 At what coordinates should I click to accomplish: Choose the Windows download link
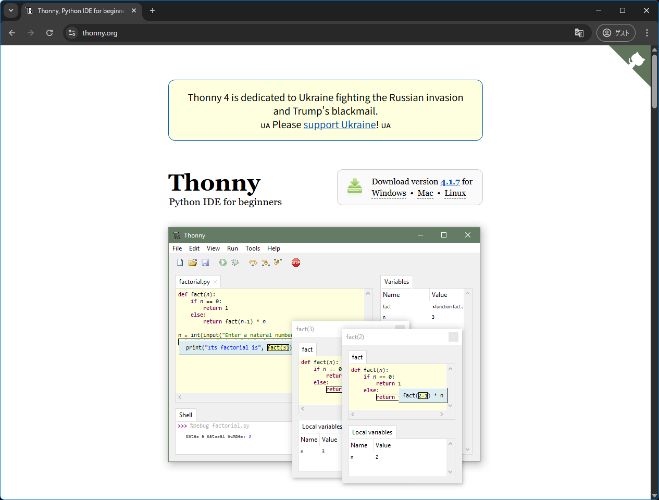coord(389,193)
